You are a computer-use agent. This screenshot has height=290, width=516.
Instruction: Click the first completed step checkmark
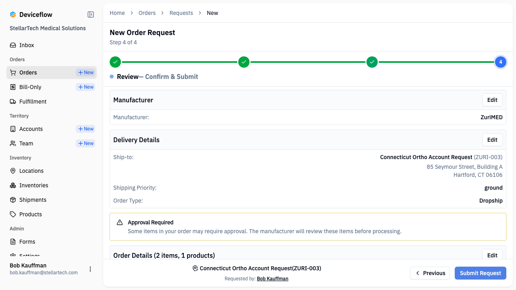(x=115, y=62)
